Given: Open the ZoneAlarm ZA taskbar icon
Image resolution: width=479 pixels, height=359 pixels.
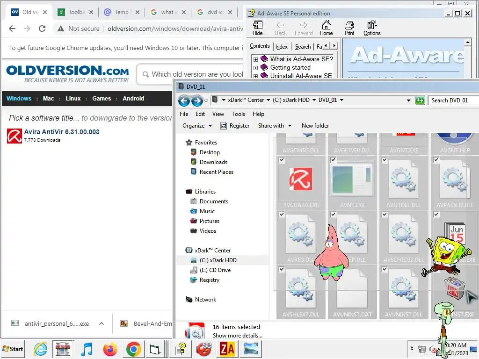Looking at the screenshot, I should pos(227,349).
